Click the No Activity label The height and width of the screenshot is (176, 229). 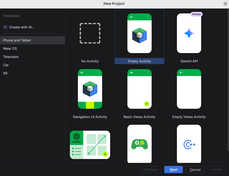click(90, 61)
